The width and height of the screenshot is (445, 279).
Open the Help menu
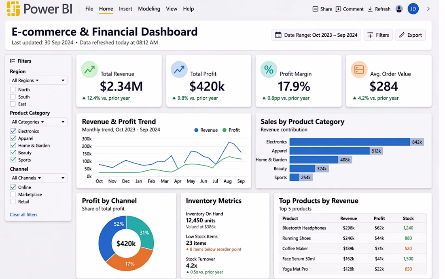coord(189,9)
